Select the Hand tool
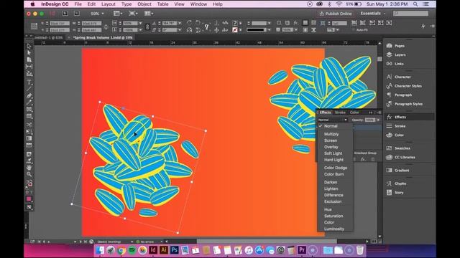The height and width of the screenshot is (258, 460). click(29, 168)
